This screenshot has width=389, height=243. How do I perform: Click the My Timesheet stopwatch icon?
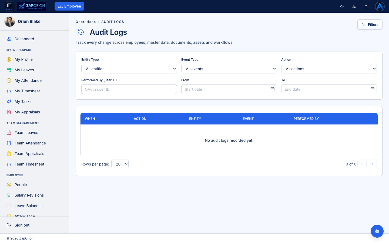coord(9,91)
